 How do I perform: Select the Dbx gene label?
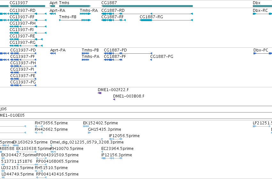pos(257,3)
